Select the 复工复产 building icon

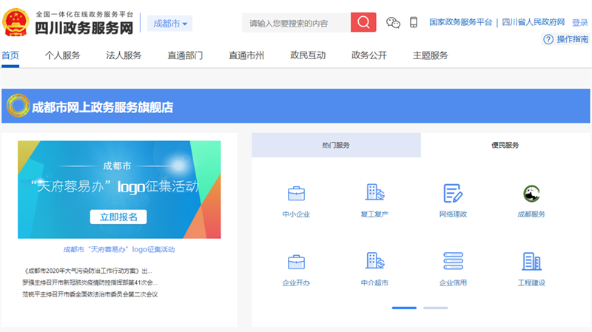coord(374,193)
